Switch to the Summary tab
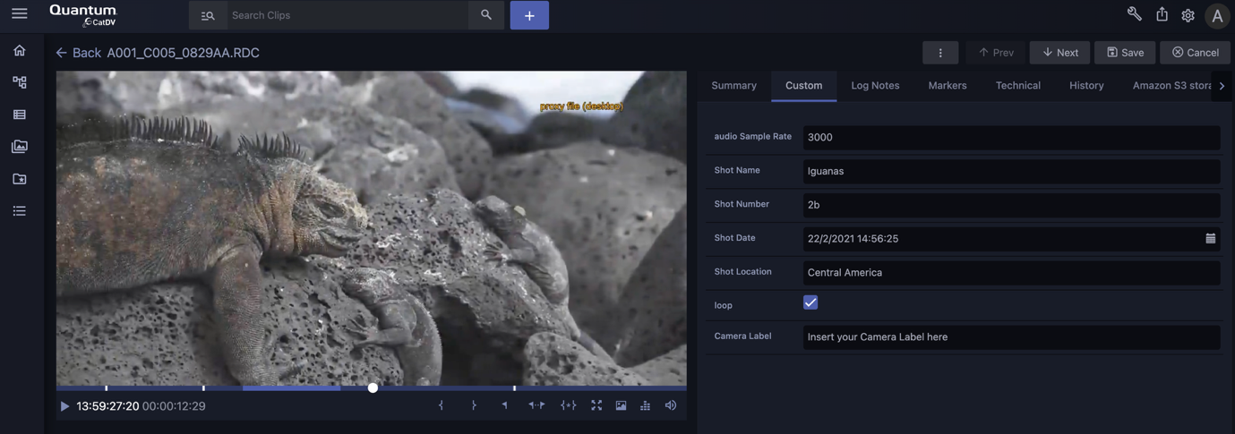This screenshot has height=434, width=1235. pyautogui.click(x=733, y=85)
